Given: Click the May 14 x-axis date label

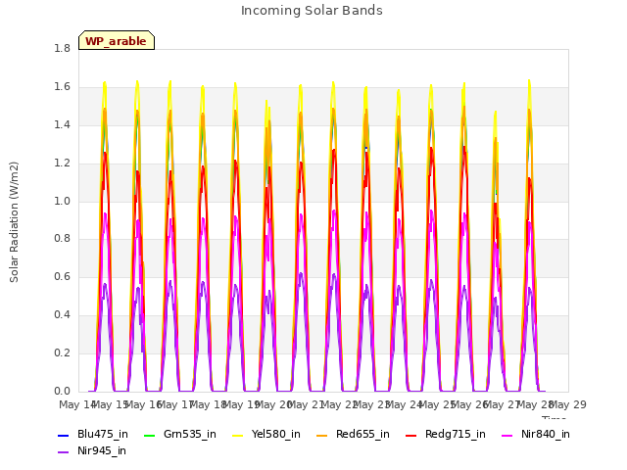Looking at the screenshot, I should [x=77, y=404].
